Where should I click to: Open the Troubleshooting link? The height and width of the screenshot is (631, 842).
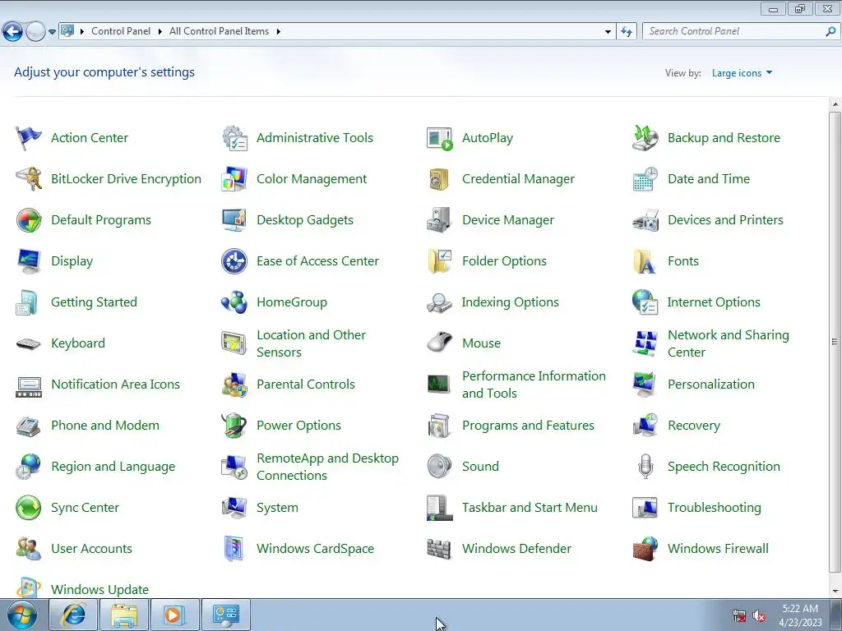[715, 508]
